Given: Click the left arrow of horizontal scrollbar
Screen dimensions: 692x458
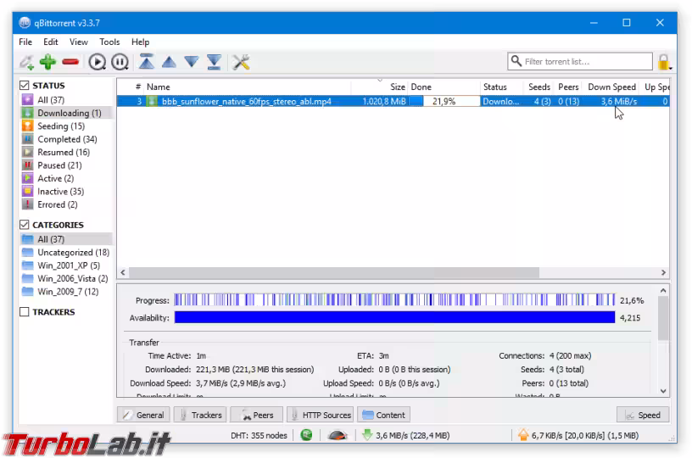Looking at the screenshot, I should 123,273.
